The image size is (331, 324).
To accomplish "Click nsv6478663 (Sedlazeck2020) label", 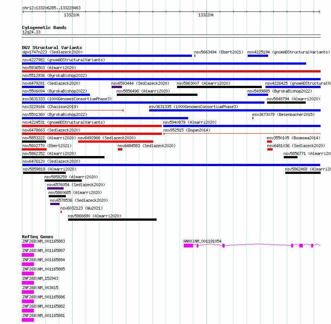I will click(x=51, y=130).
